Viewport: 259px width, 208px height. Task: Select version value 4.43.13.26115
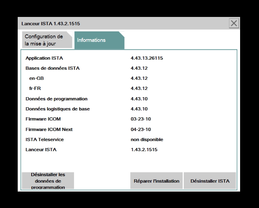coord(147,58)
